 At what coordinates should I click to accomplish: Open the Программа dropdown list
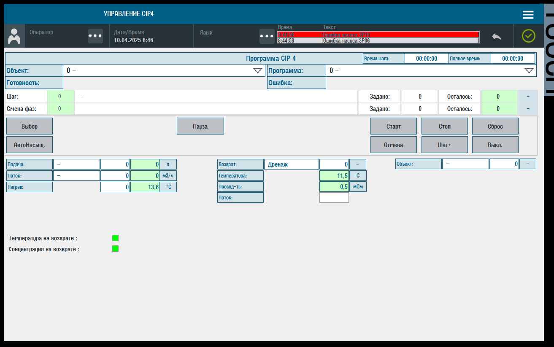coord(529,70)
